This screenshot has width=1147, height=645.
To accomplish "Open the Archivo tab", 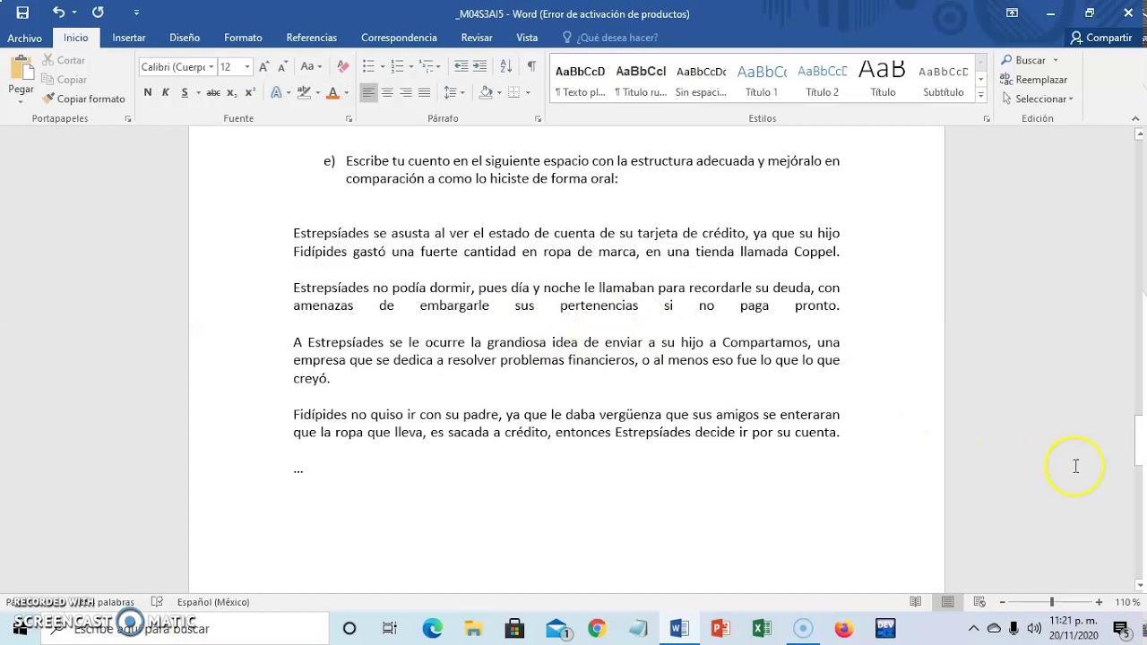I will point(25,38).
